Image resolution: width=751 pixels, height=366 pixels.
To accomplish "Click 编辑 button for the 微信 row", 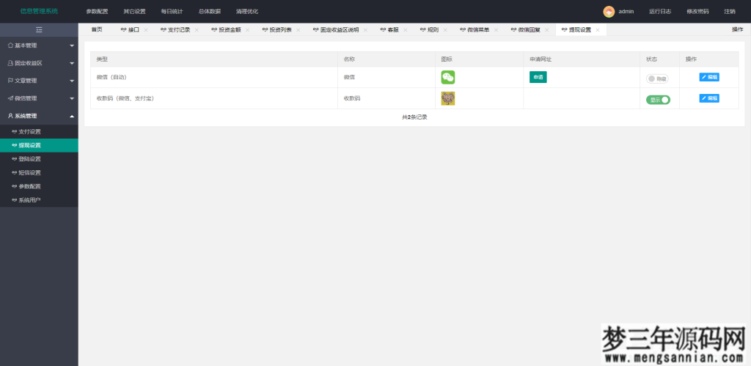I will pyautogui.click(x=708, y=77).
